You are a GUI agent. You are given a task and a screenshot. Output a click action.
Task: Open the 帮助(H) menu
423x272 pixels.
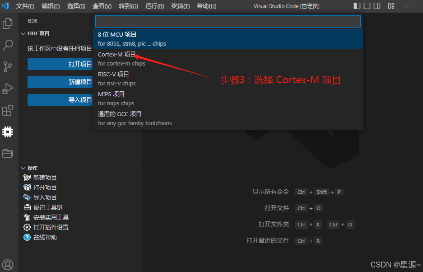pos(206,6)
